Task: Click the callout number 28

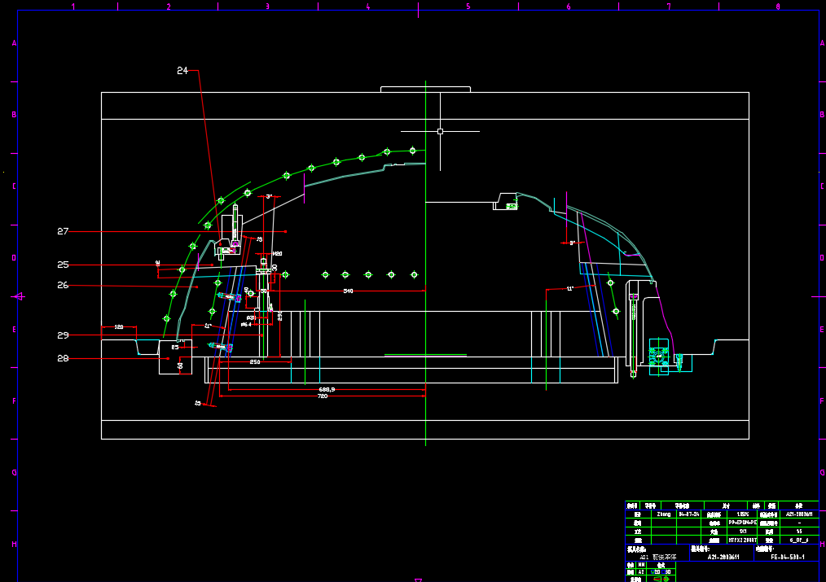Action: point(63,358)
